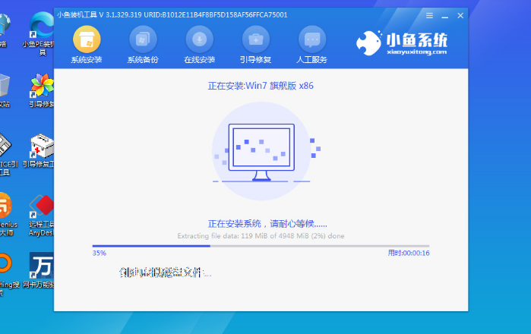531x334 pixels.
Task: Click the Extracting file data status line
Action: [x=261, y=236]
